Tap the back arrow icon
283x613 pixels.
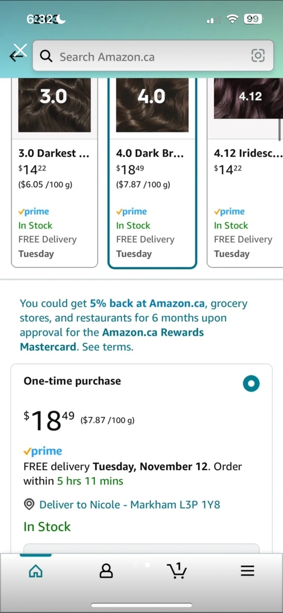17,55
